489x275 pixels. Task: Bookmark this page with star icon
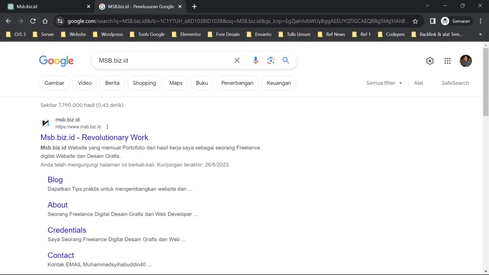tap(415, 21)
